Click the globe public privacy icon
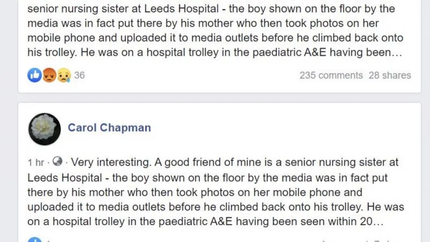The height and width of the screenshot is (242, 430). [x=57, y=163]
